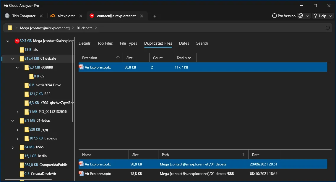
Task: Sort lower list by Date column
Action: [x=265, y=155]
